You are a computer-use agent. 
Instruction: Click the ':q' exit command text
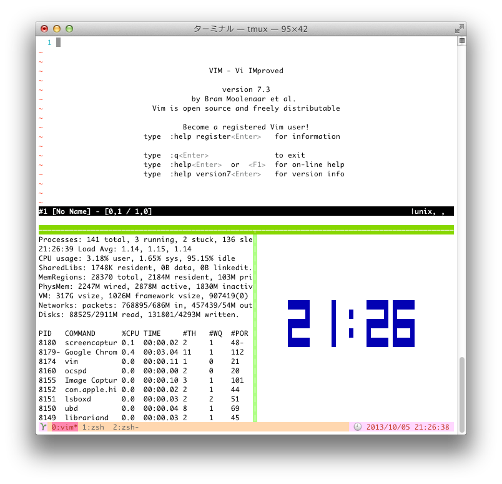coord(174,155)
